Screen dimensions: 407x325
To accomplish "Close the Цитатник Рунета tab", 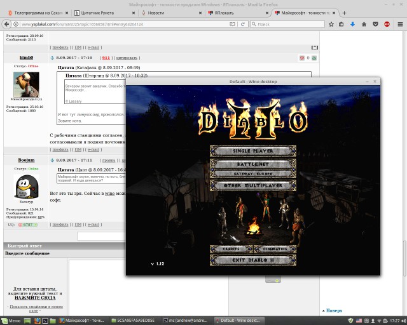I will pyautogui.click(x=134, y=13).
